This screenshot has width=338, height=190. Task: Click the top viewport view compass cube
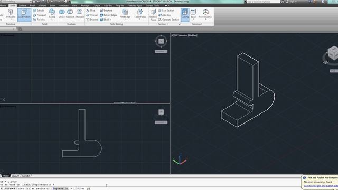click(x=161, y=41)
